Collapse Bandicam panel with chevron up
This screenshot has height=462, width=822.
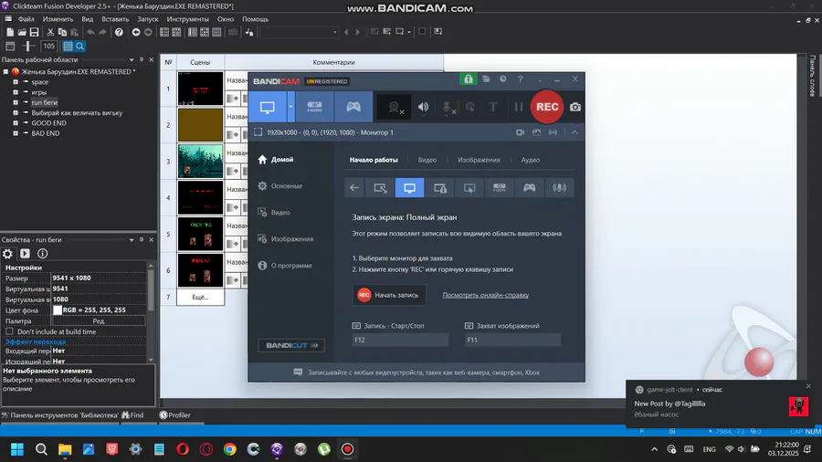coord(574,132)
